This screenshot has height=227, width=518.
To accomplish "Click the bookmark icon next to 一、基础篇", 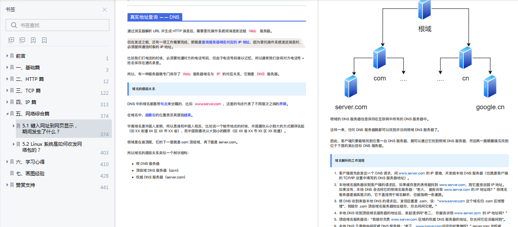I will [x=12, y=68].
